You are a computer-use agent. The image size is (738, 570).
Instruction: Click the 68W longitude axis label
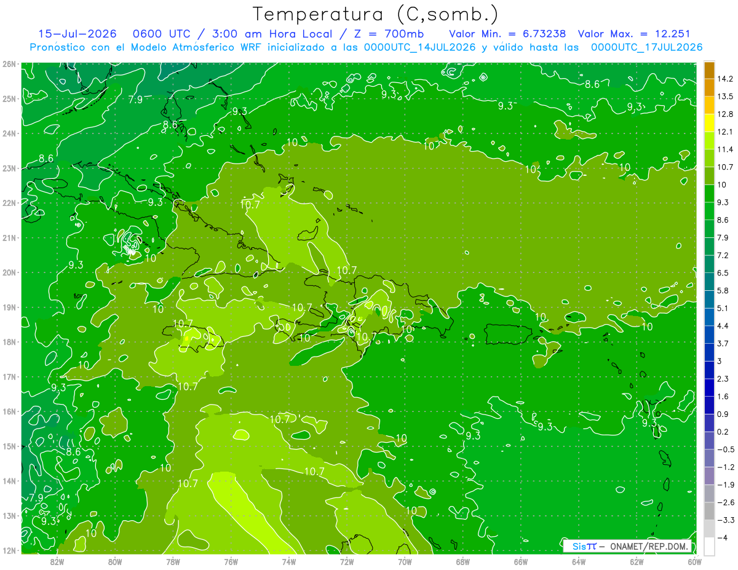pos(463,562)
